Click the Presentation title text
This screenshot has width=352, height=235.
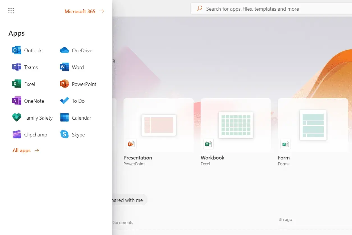[138, 158]
